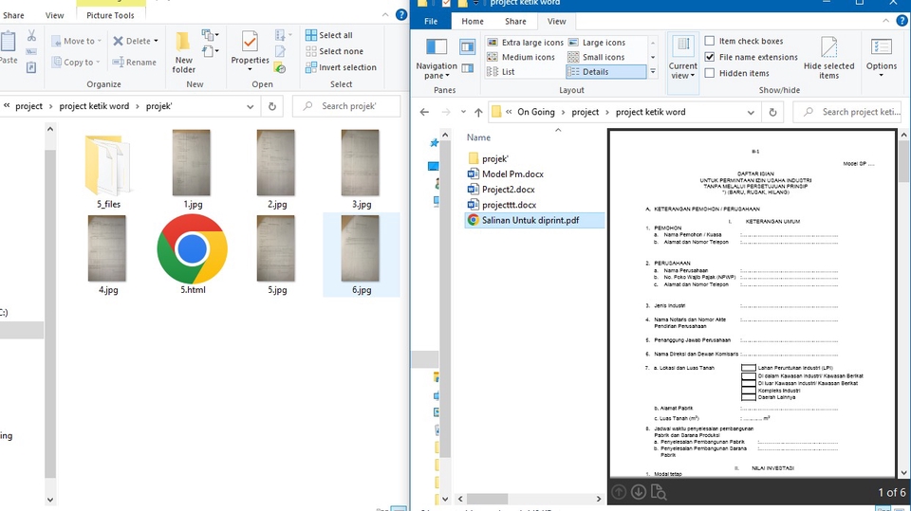The width and height of the screenshot is (911, 511).
Task: Click the Copy path icon
Action: (31, 52)
